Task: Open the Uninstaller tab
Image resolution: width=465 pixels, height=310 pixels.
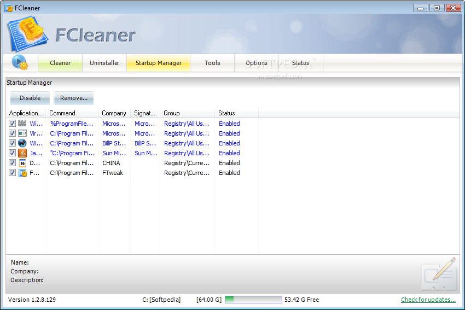Action: (x=104, y=63)
